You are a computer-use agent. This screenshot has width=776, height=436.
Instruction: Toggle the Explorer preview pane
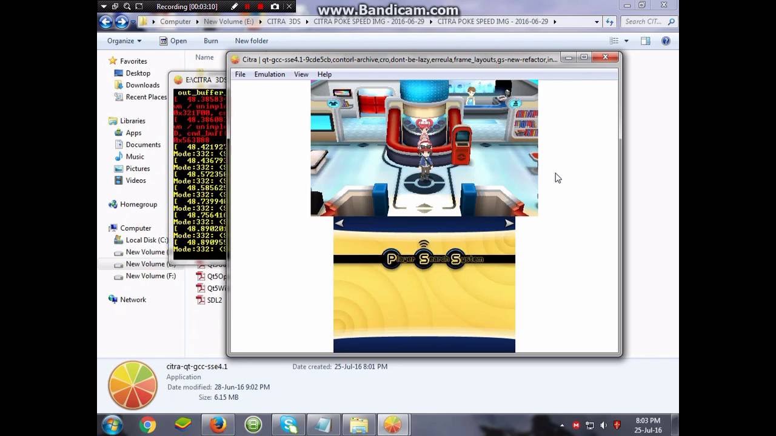[x=646, y=41]
